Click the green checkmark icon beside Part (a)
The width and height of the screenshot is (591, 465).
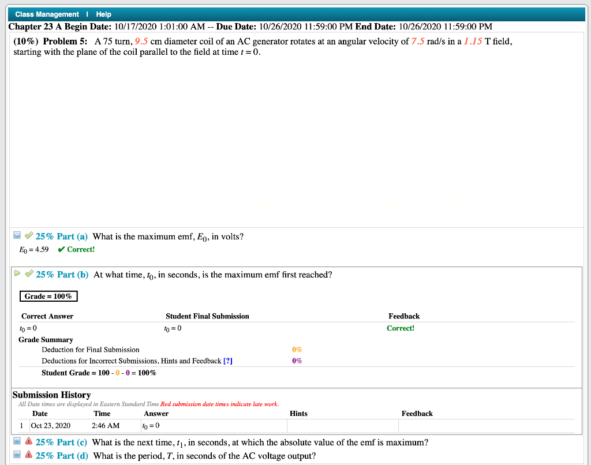28,235
